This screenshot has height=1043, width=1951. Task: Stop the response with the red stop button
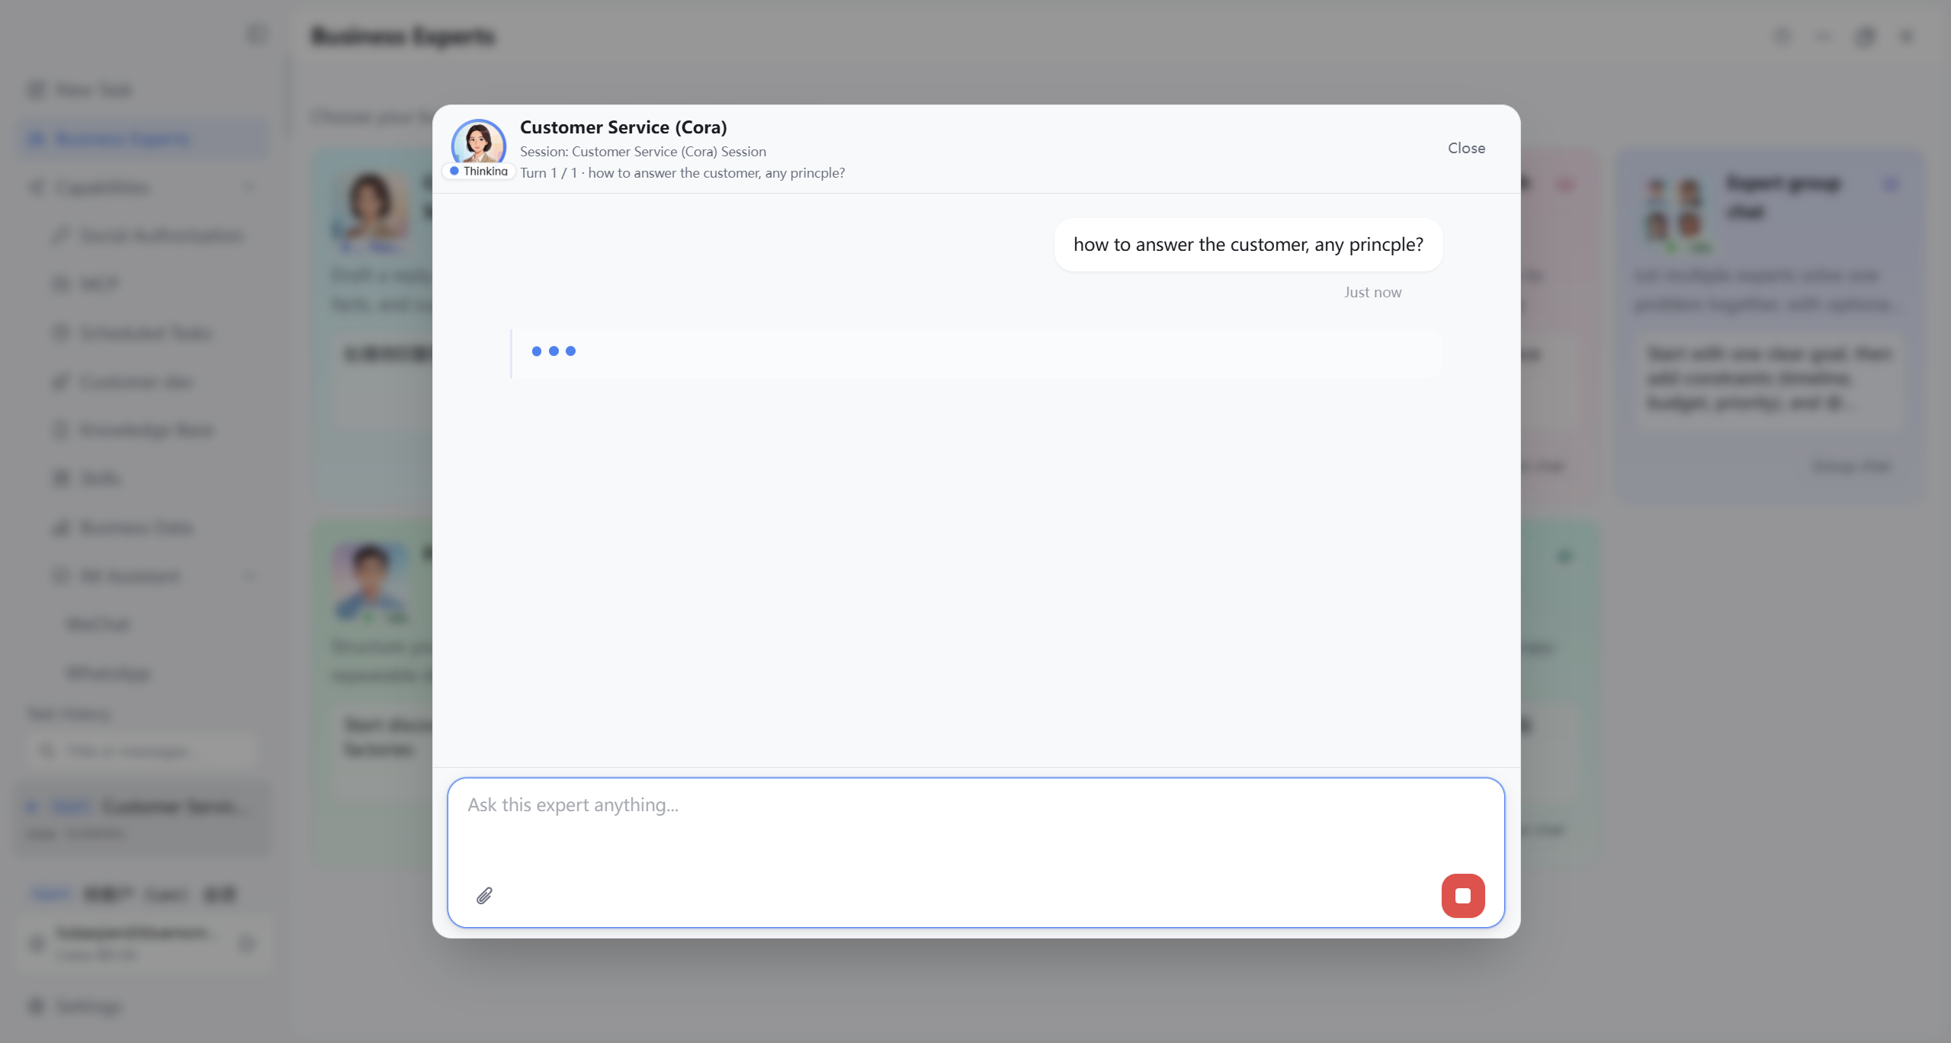coord(1462,895)
